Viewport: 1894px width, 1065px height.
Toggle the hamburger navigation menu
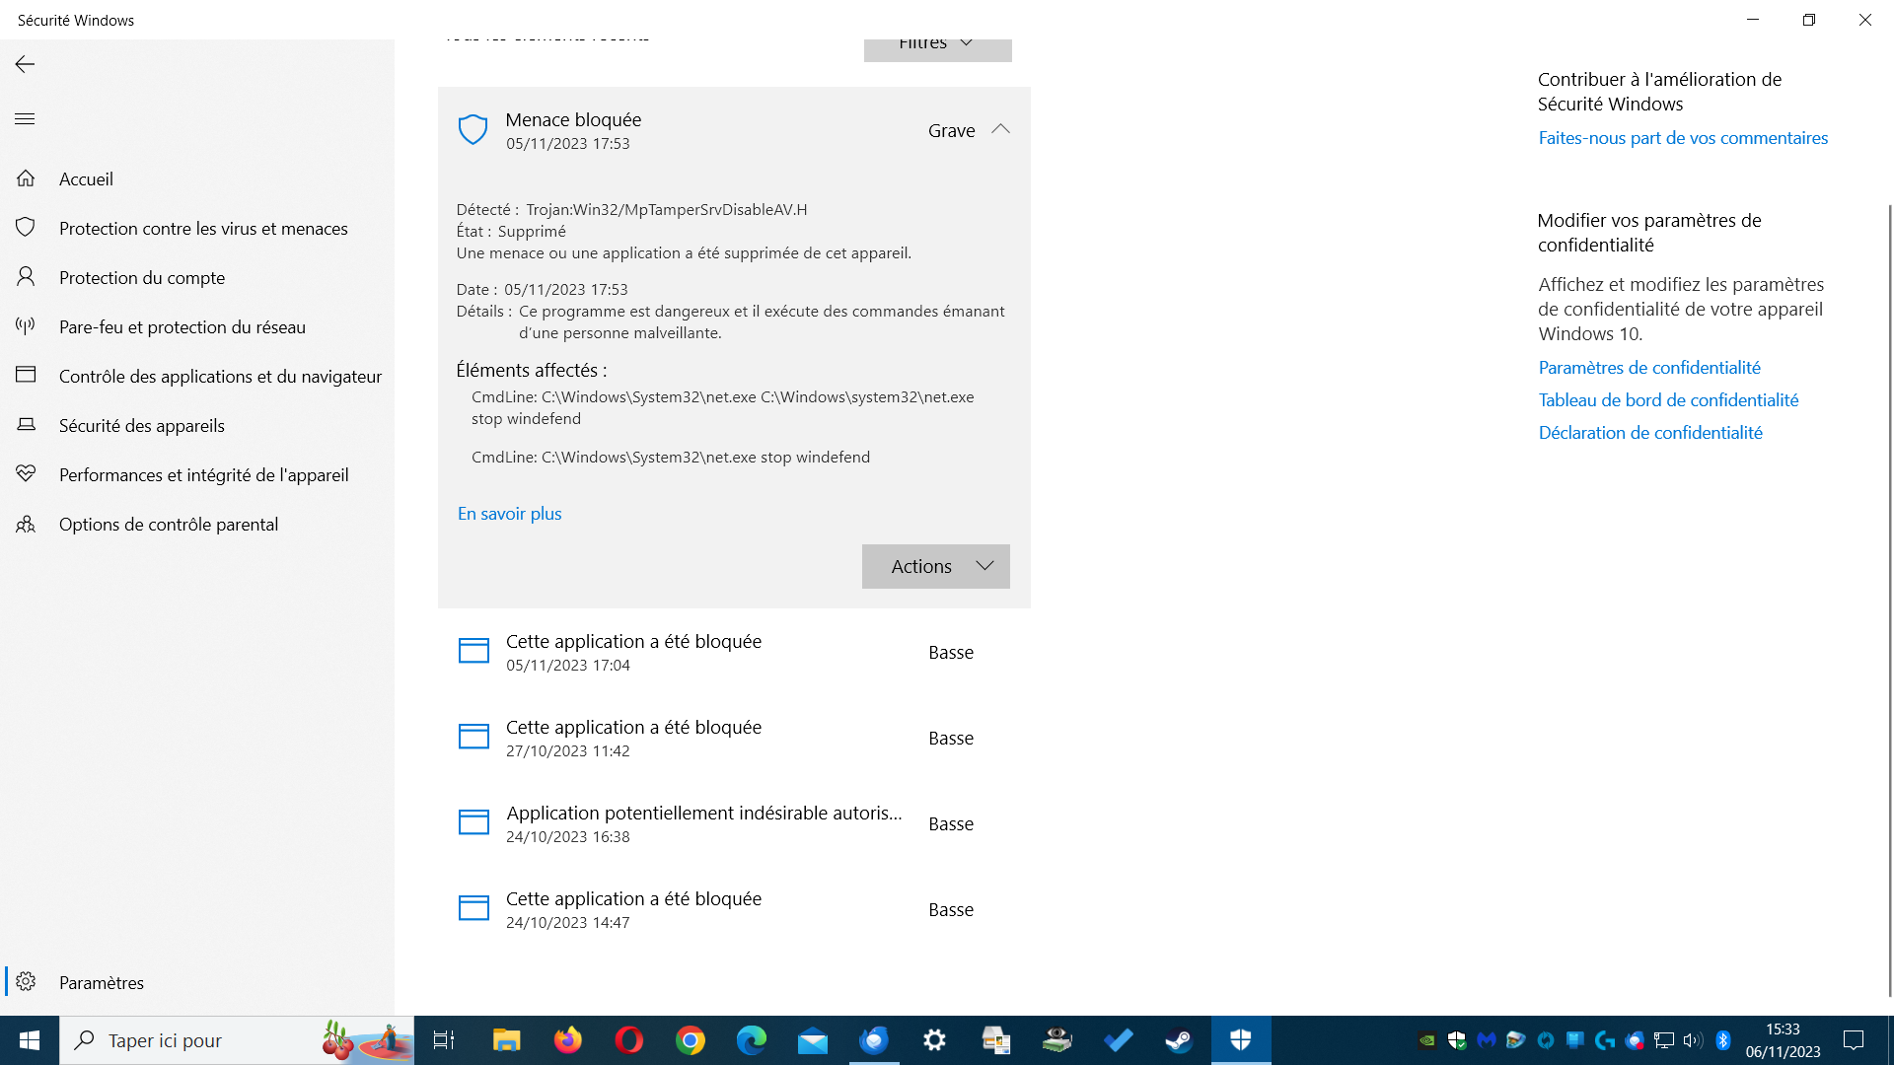25,119
